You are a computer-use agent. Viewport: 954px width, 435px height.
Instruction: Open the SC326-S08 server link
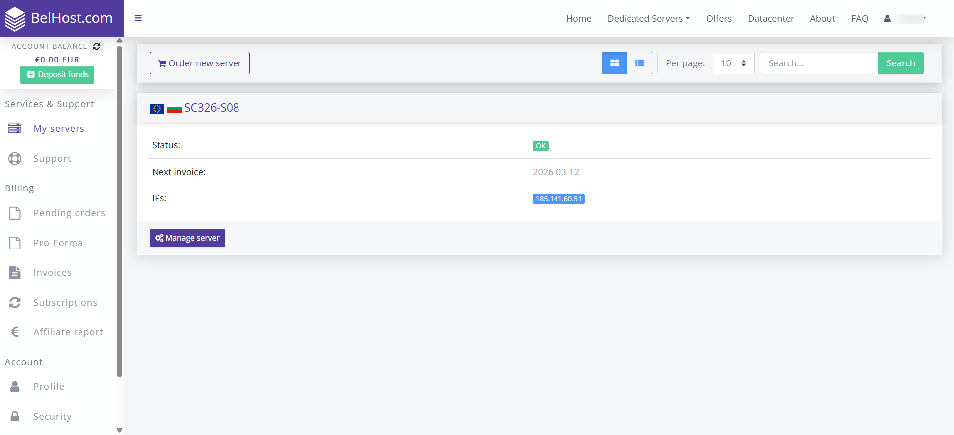[x=212, y=108]
